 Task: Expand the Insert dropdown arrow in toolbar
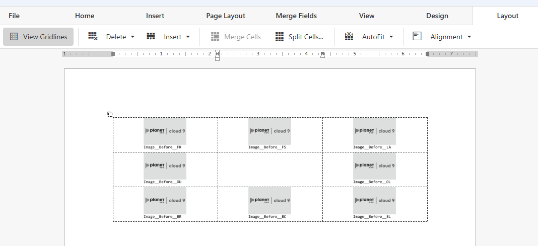click(188, 37)
